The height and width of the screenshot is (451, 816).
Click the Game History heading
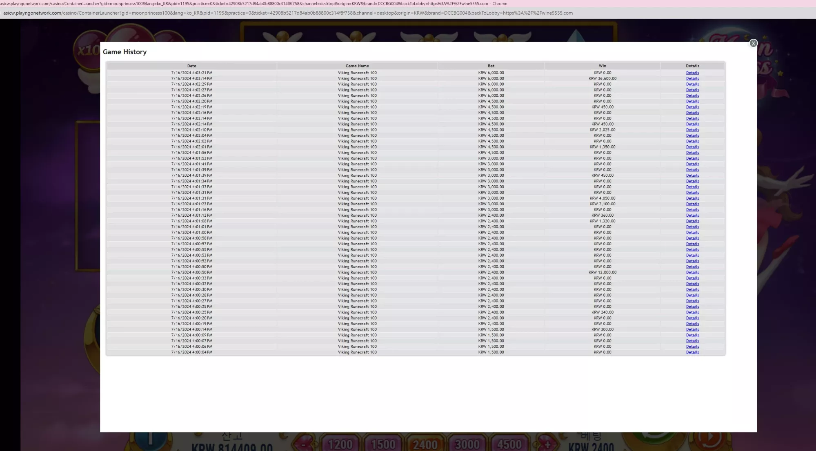125,52
